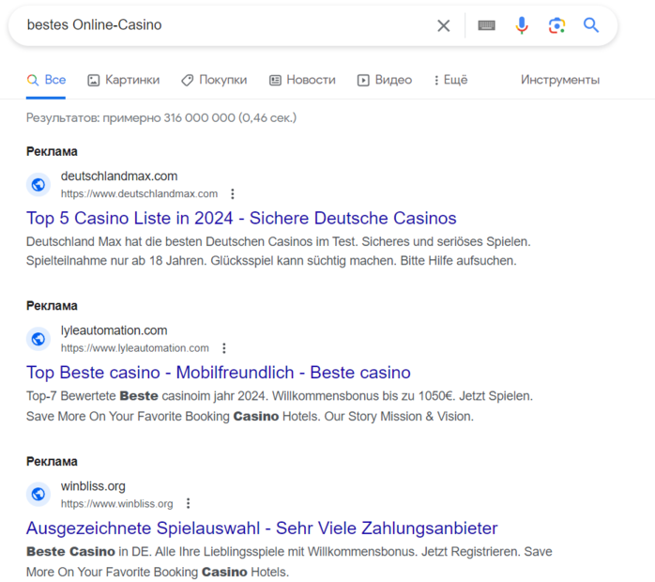This screenshot has height=582, width=655.
Task: Open Инструменты search tools
Action: click(x=560, y=80)
